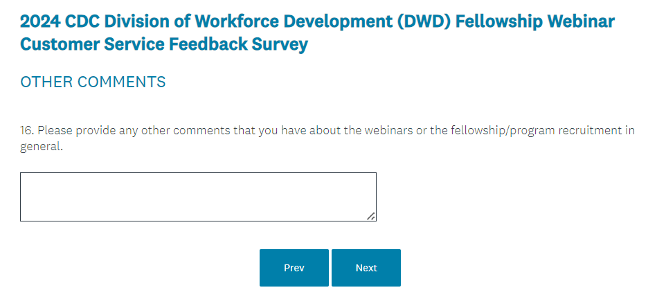Click the OTHER COMMENTS section heading

93,82
